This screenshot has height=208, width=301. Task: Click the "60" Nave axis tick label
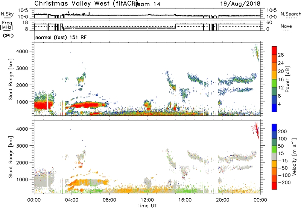[269, 23]
